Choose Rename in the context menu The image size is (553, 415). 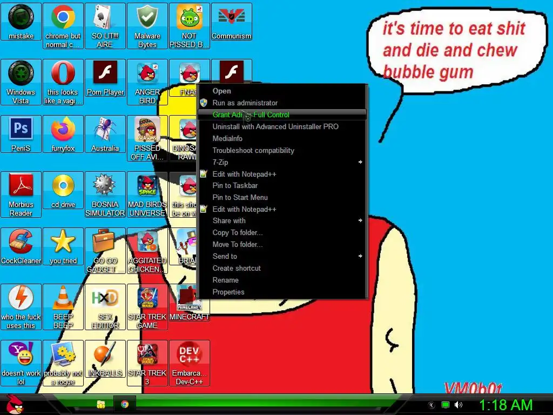(282, 280)
